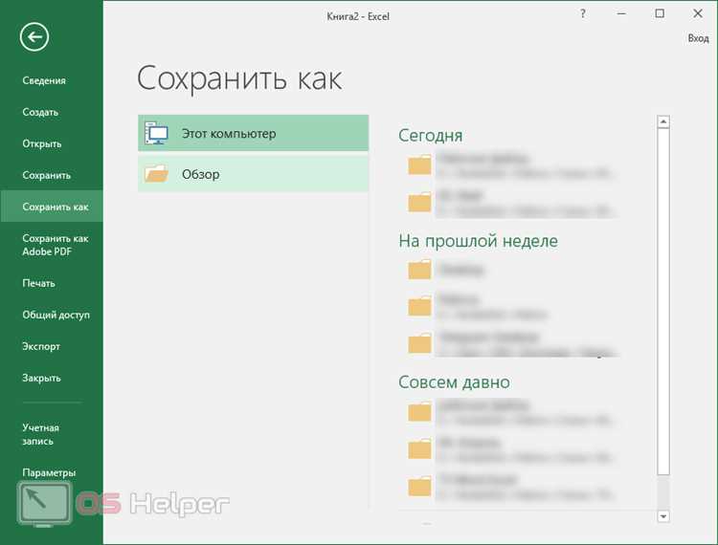Open the Сведения menu item
Image resolution: width=718 pixels, height=545 pixels.
click(x=52, y=80)
